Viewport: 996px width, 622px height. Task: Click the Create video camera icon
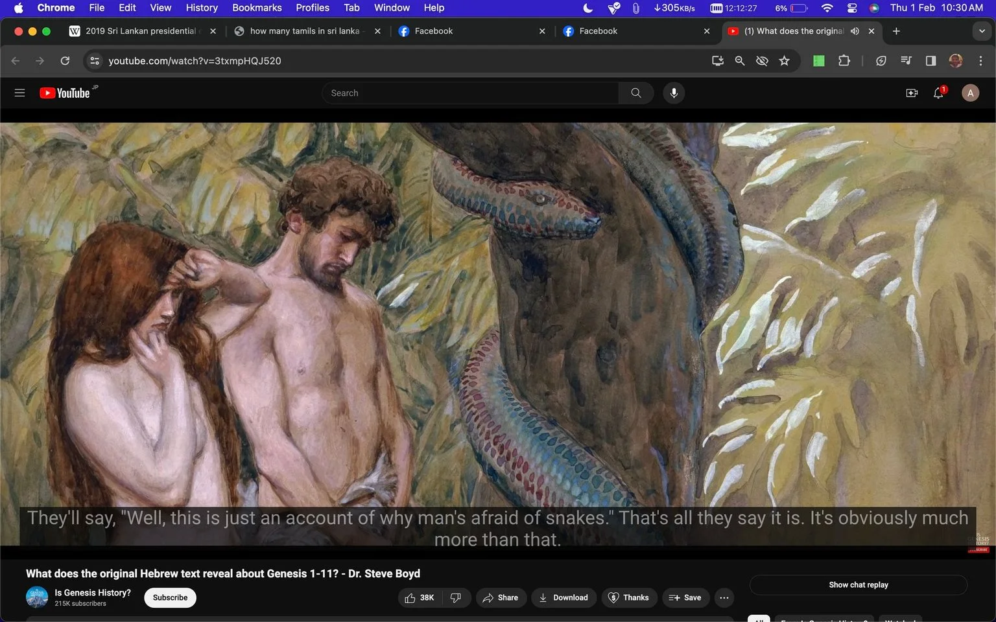click(x=912, y=93)
